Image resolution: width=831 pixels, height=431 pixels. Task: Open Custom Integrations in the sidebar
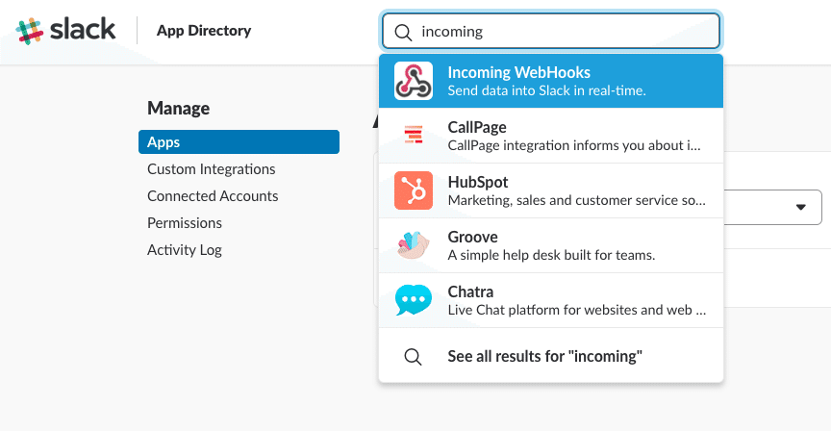(x=212, y=169)
